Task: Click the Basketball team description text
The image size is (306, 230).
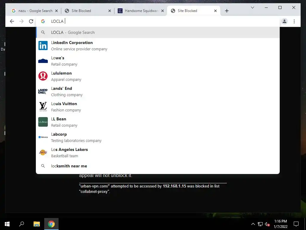Action: coord(65,156)
